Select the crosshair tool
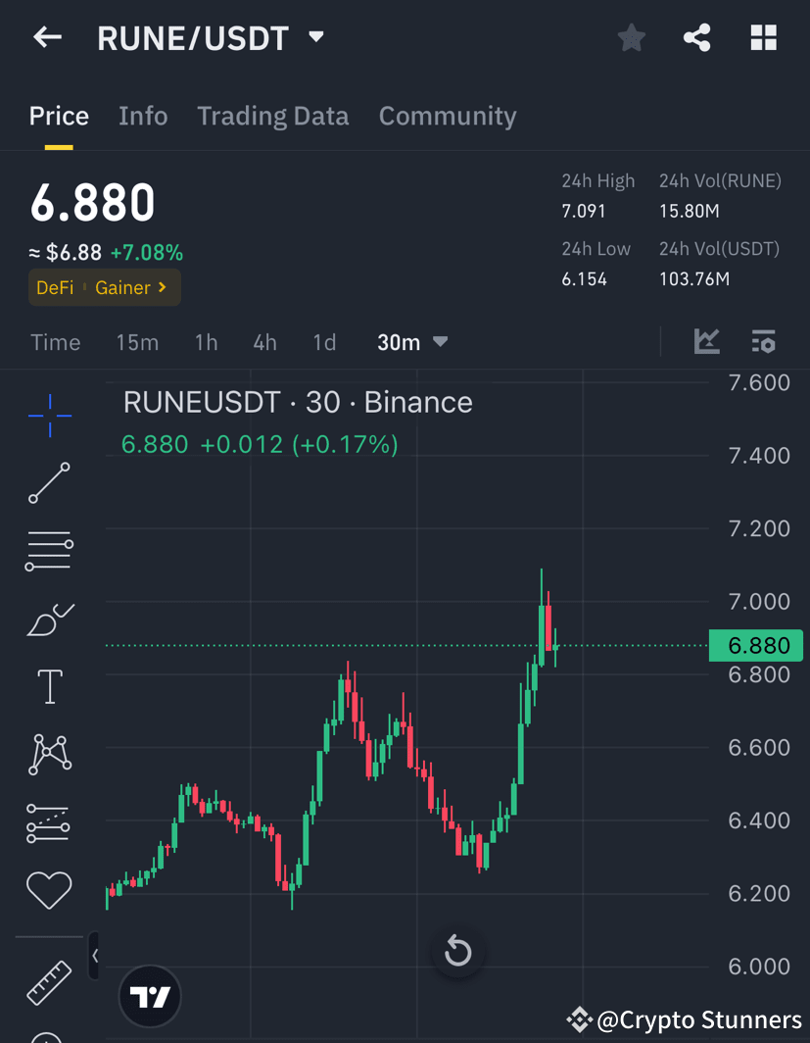 49,416
